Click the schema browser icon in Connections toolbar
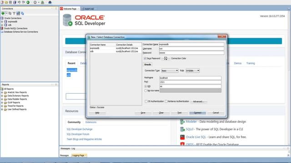Viewport: 291px width, 163px height. coord(18,13)
